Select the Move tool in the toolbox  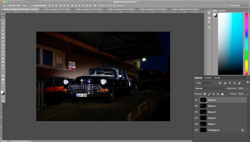(x=3, y=17)
